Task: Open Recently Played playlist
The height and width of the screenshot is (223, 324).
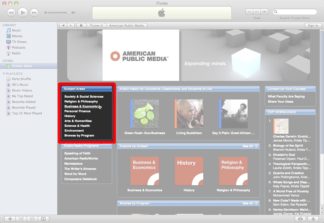Action: pyautogui.click(x=23, y=108)
